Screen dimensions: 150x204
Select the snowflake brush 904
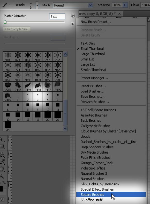tap(8, 56)
